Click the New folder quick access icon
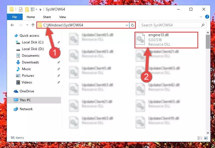The height and width of the screenshot is (148, 215). pyautogui.click(x=27, y=9)
